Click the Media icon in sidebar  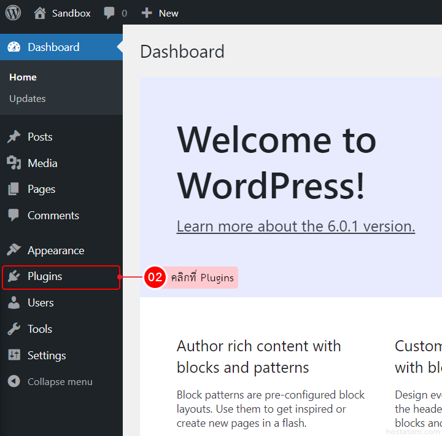[x=14, y=163]
